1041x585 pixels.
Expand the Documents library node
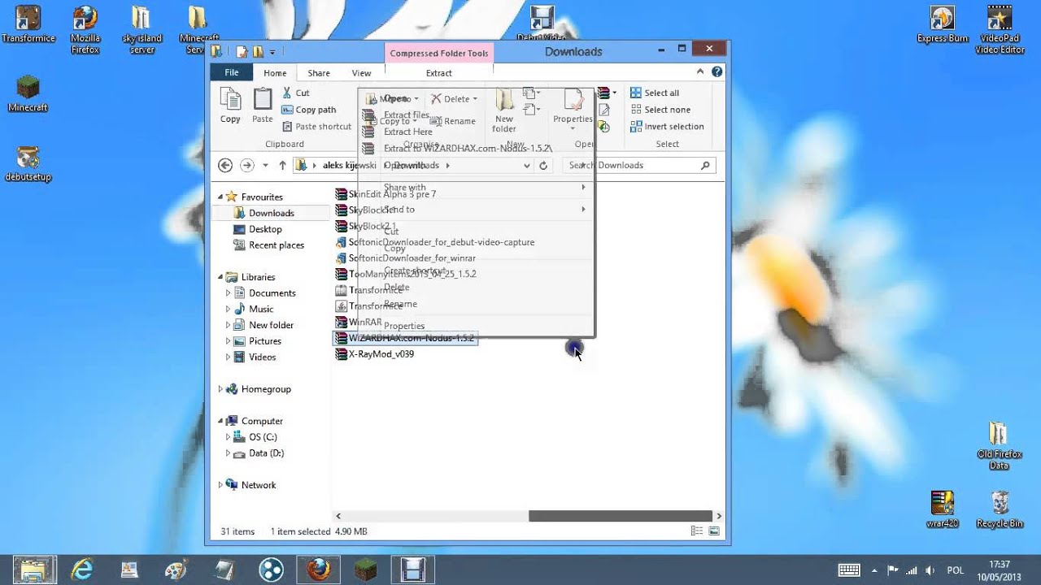pos(228,293)
